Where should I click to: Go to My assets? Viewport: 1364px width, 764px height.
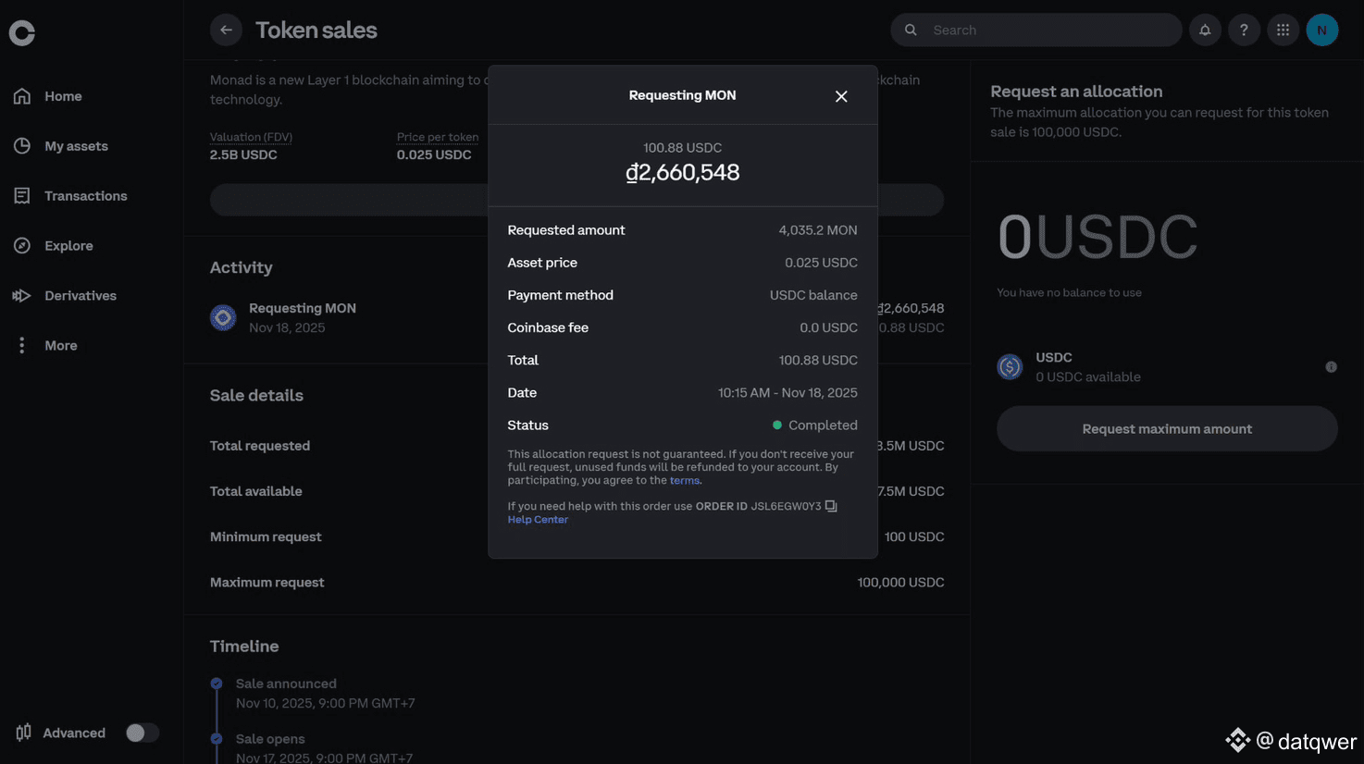coord(75,146)
